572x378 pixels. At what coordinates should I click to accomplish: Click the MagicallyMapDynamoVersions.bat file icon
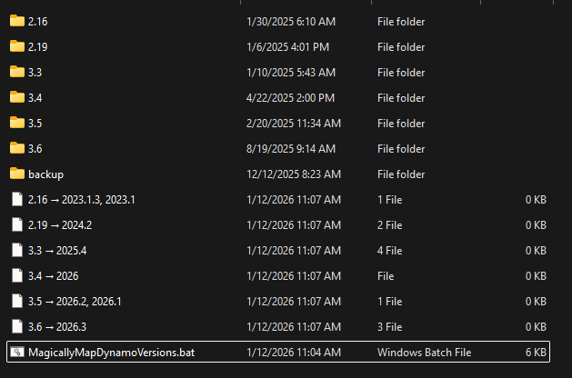16,352
